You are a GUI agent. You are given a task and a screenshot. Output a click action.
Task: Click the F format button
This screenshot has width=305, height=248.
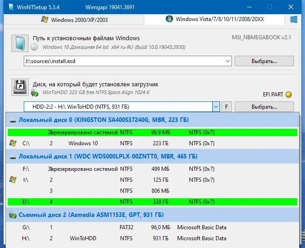[x=226, y=106]
